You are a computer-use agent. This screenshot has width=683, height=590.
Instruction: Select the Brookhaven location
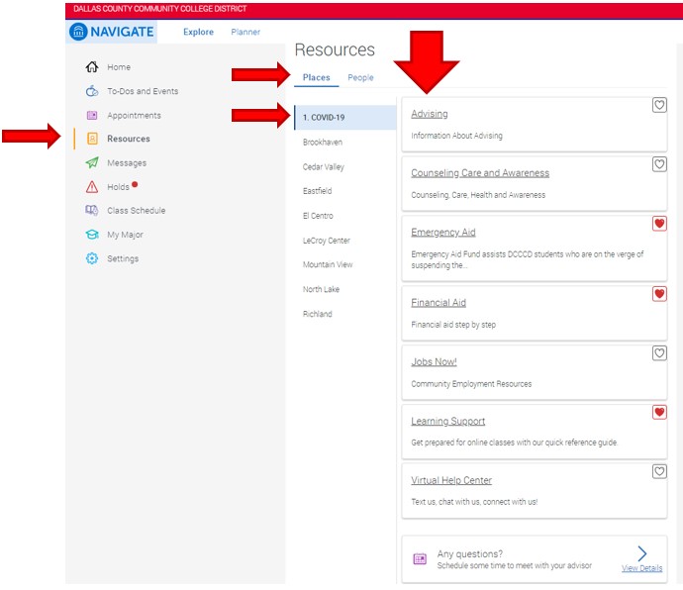(x=323, y=142)
